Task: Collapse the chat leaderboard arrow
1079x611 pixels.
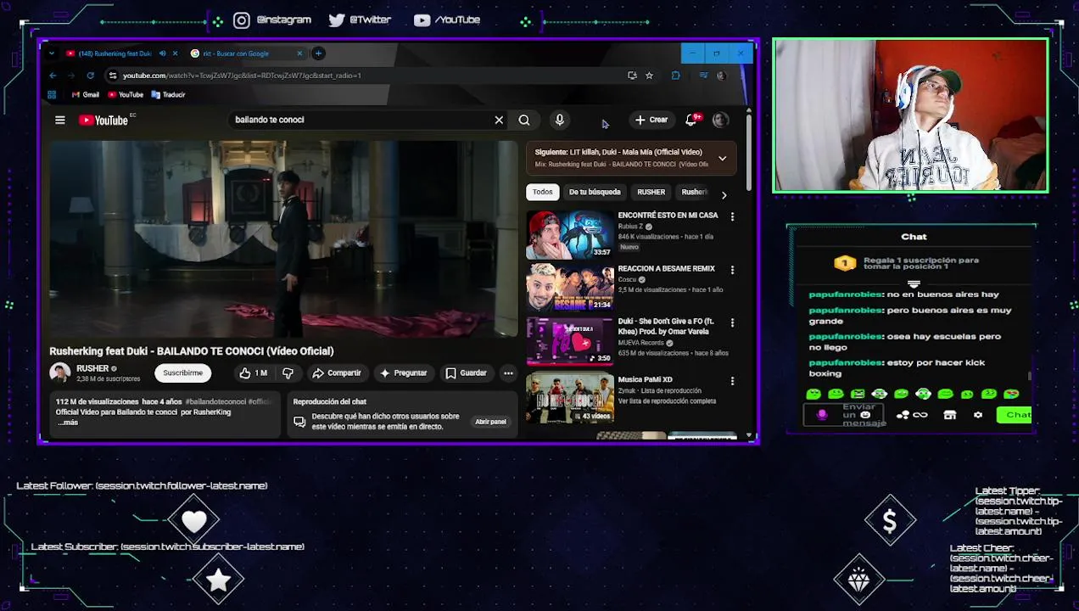Action: tap(914, 284)
